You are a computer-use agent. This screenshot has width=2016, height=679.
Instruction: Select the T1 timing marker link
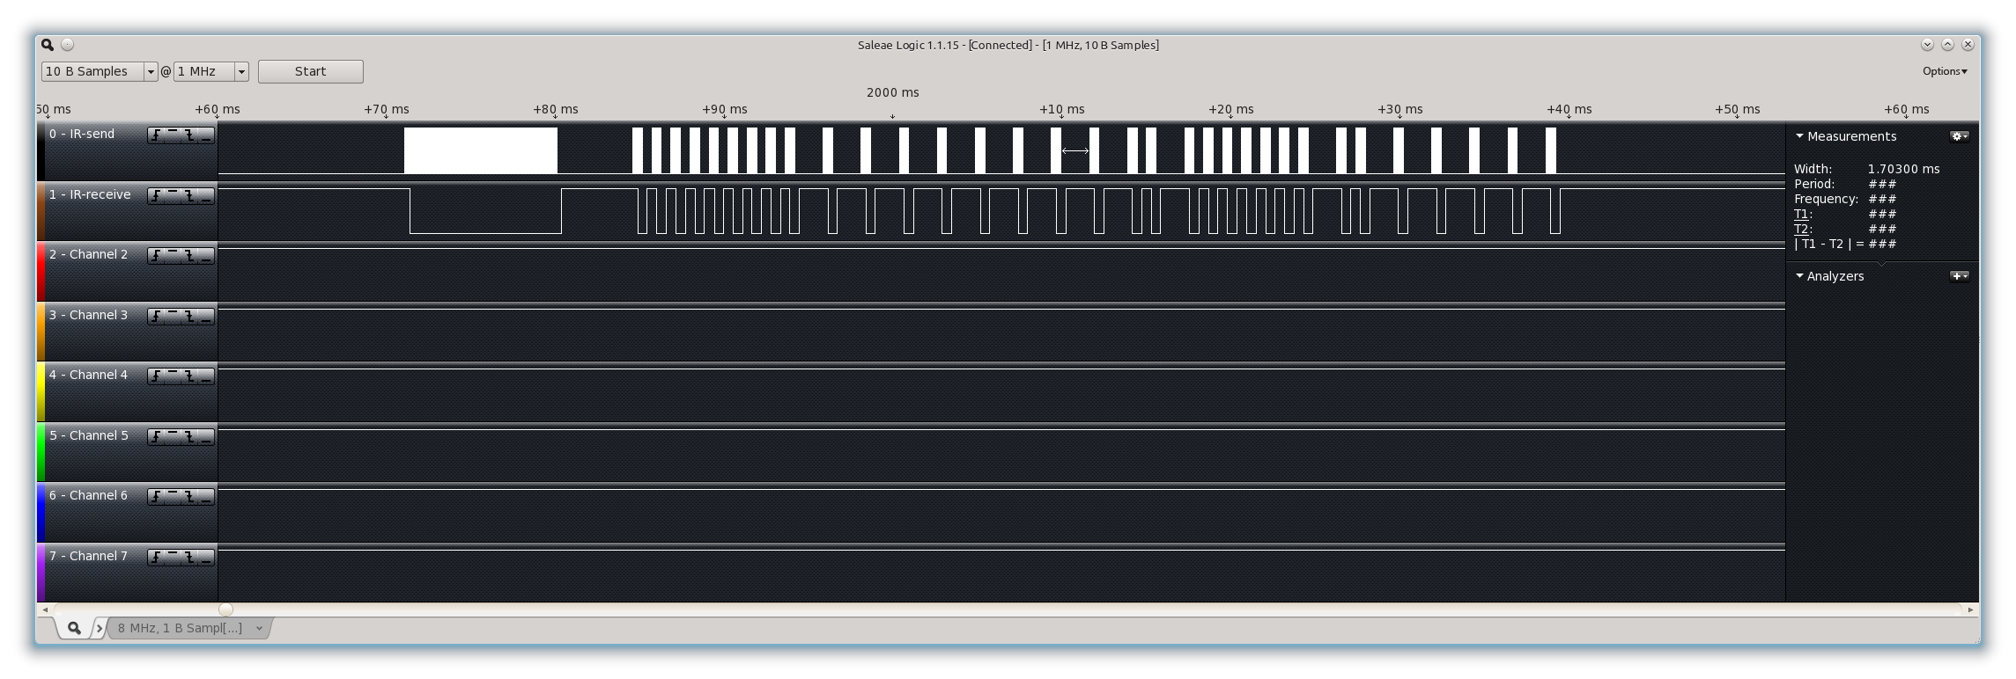pos(1801,214)
